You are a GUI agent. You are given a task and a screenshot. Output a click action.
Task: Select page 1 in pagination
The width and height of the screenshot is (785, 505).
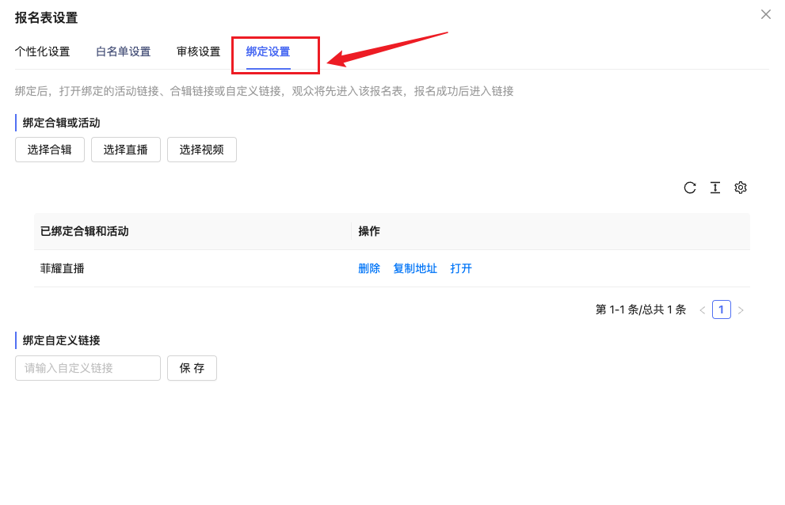(x=721, y=309)
